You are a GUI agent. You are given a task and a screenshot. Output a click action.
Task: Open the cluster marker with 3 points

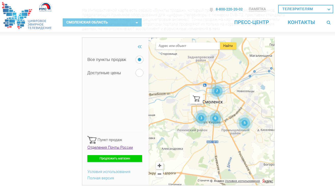(201, 118)
